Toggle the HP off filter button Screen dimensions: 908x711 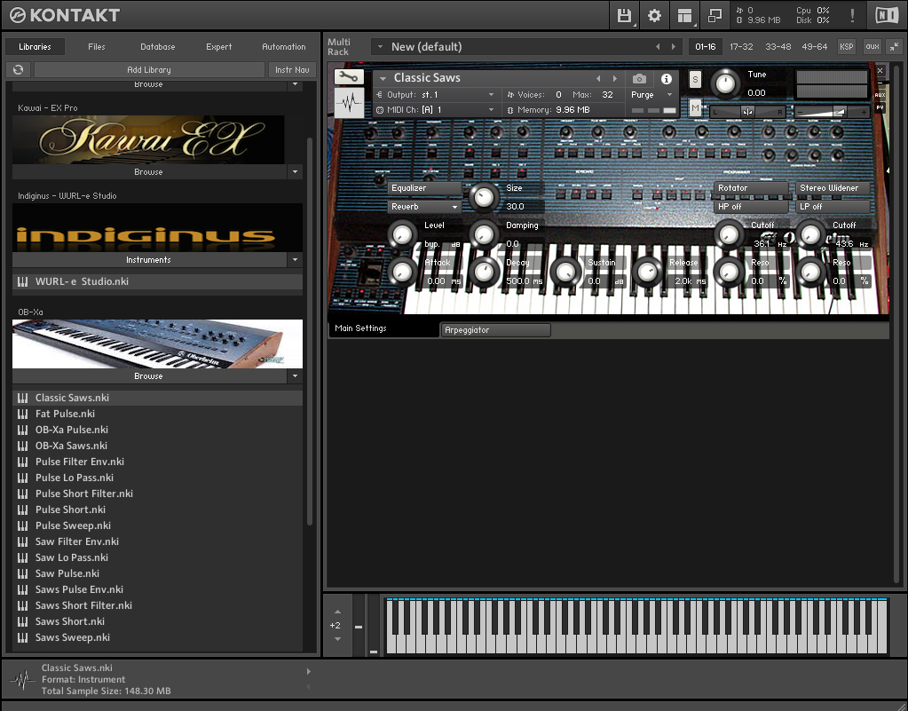(x=751, y=207)
